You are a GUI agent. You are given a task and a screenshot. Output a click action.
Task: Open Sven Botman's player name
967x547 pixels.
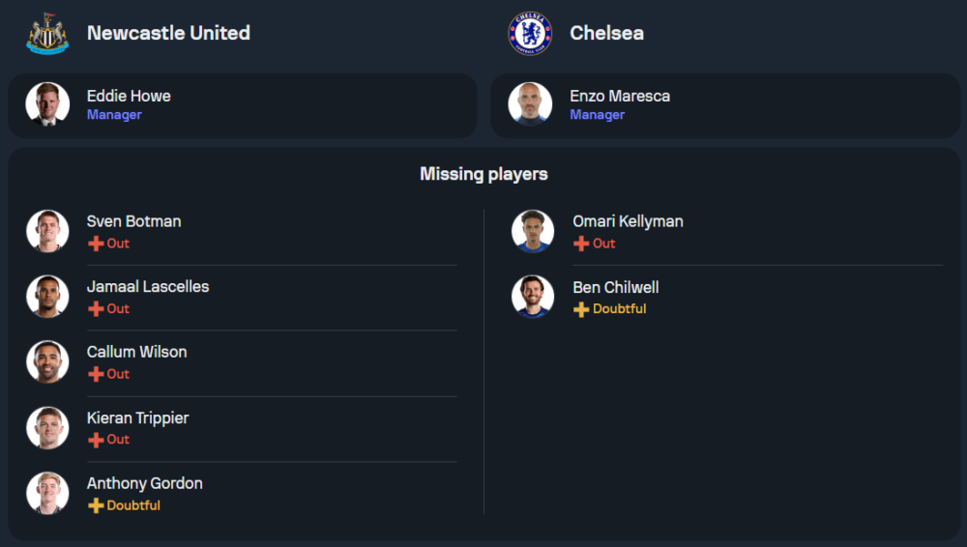tap(133, 221)
